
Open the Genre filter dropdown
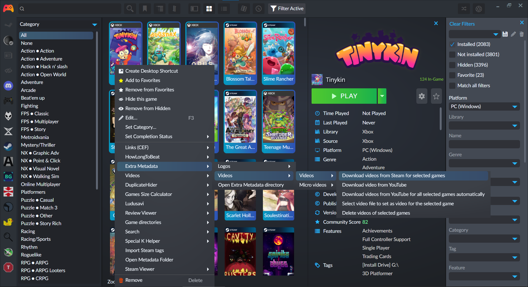coord(484,163)
